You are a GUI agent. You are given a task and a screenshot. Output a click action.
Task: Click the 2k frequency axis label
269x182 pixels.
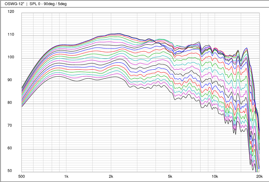[x=111, y=177]
